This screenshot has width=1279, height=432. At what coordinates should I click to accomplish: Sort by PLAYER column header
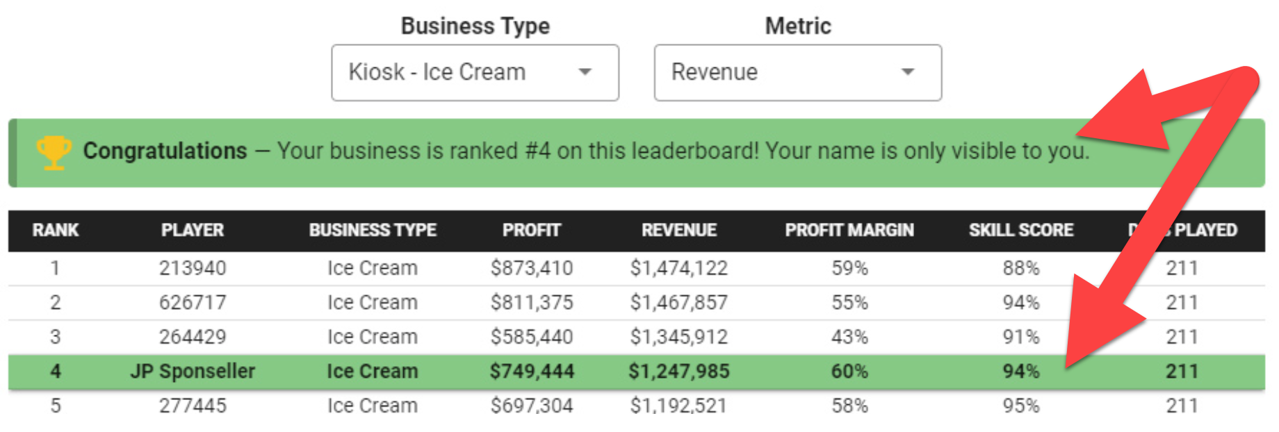(193, 231)
